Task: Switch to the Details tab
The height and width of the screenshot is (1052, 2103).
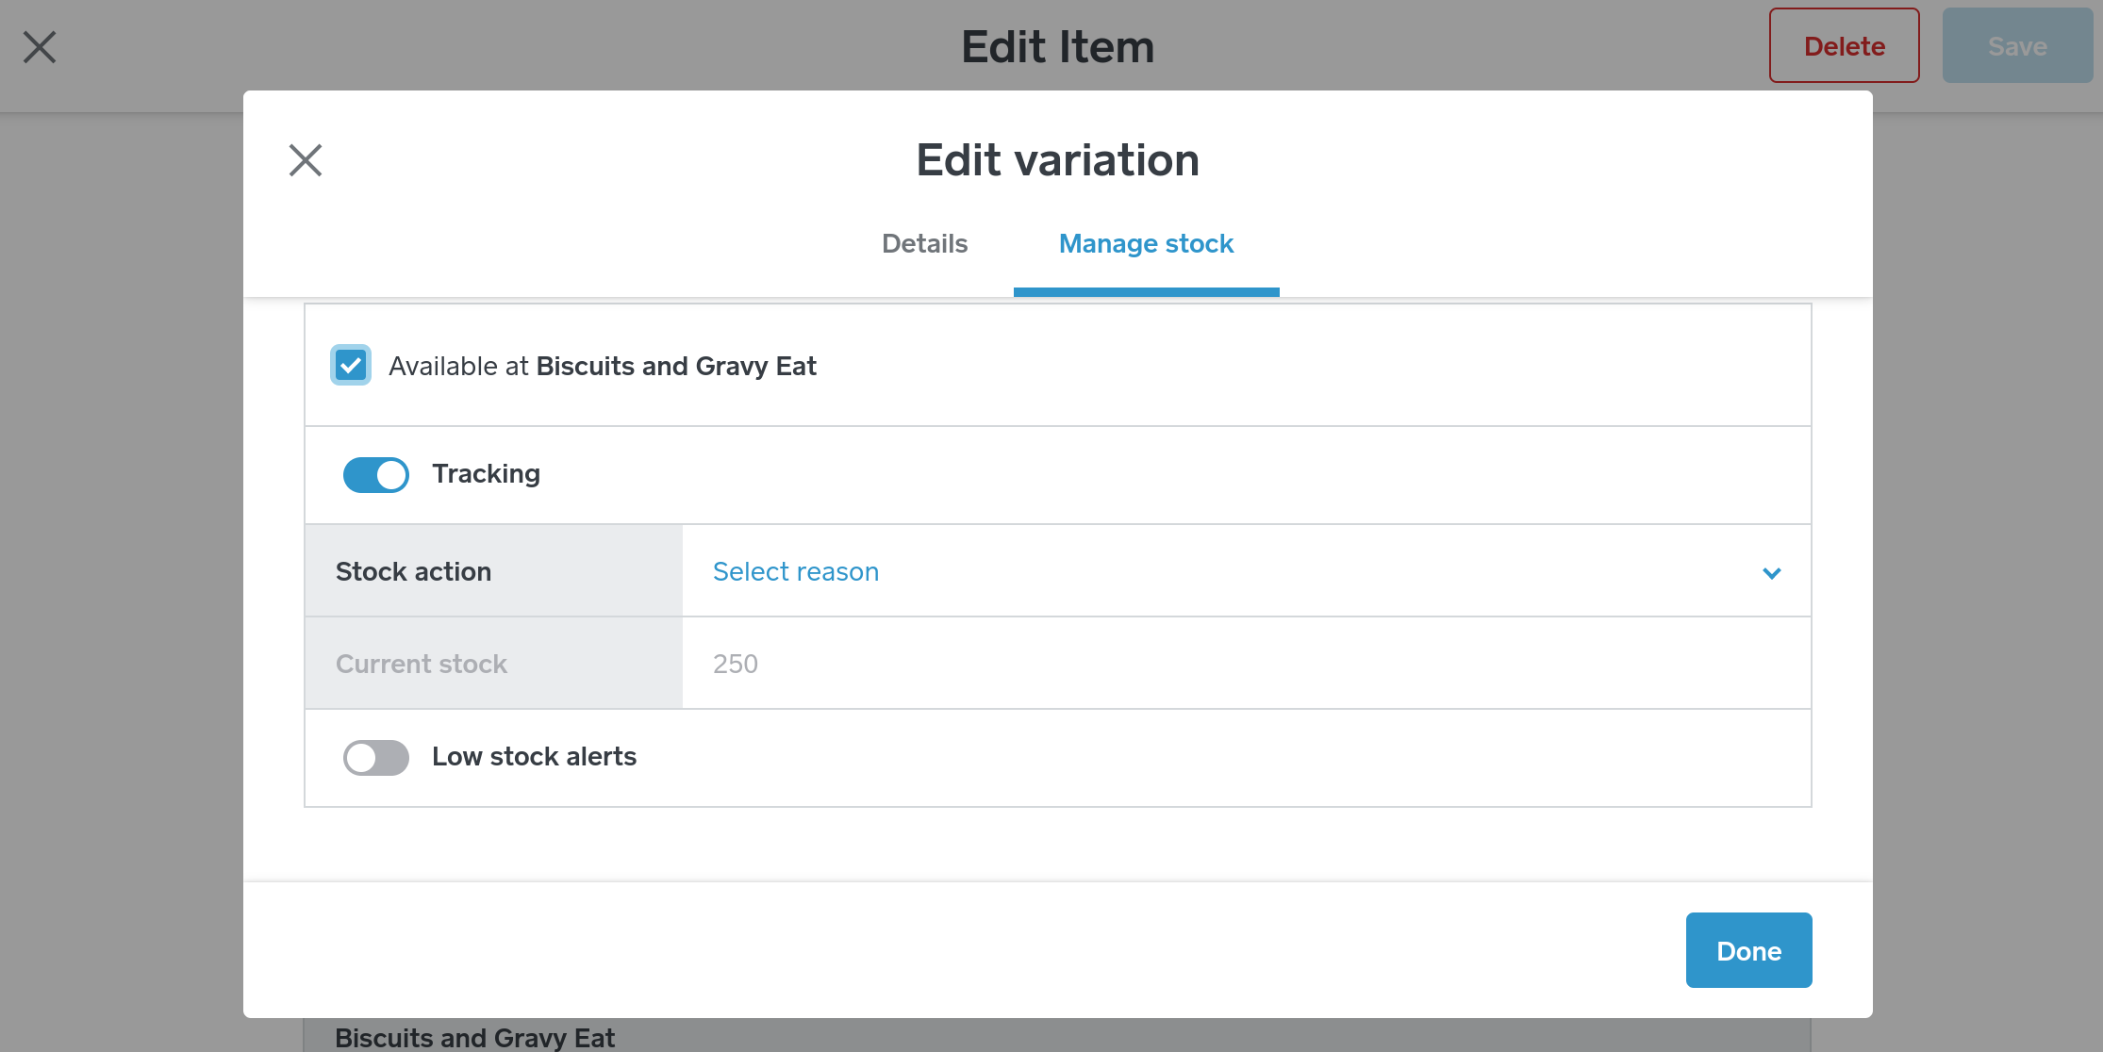Action: [924, 244]
